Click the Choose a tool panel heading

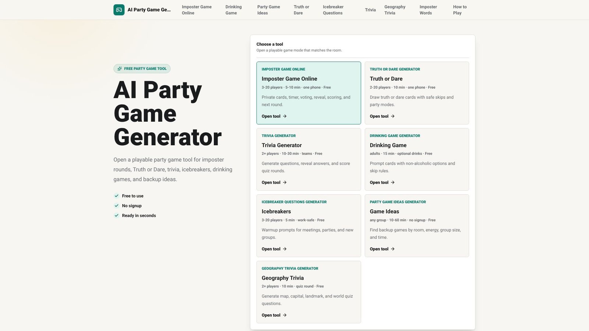point(270,44)
